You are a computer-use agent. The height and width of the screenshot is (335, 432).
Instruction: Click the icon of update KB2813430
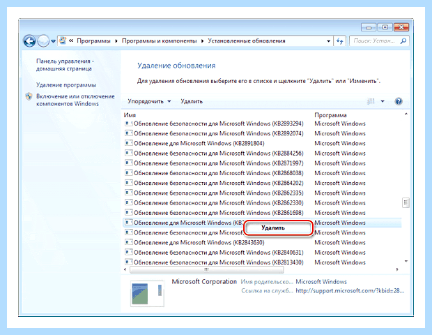(x=129, y=262)
